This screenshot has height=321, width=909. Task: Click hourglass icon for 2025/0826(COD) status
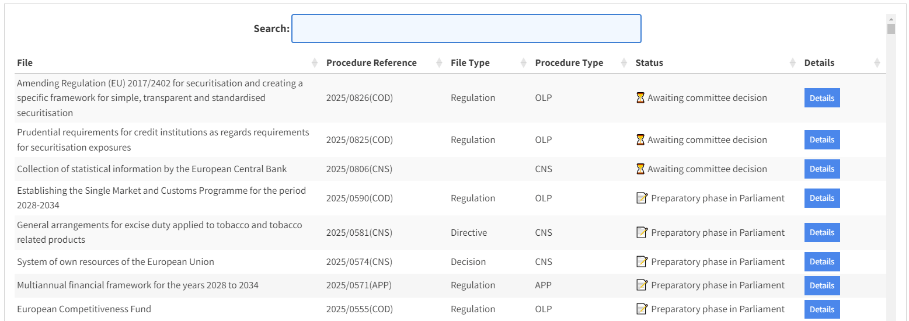pos(640,98)
